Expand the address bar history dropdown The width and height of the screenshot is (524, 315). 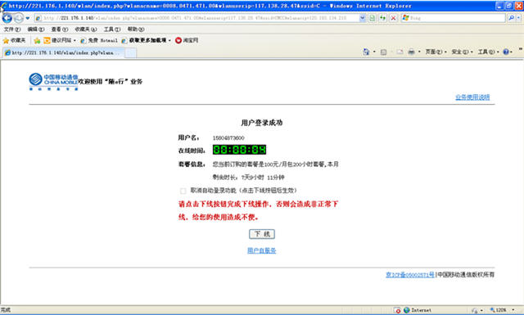362,18
